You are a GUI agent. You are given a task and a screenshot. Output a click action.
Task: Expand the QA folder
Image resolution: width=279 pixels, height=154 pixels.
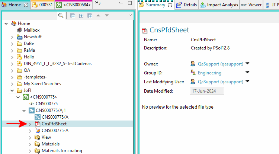[12, 71]
